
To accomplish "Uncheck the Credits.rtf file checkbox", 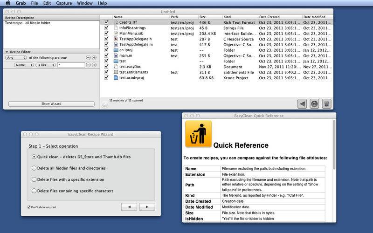I will [106, 22].
